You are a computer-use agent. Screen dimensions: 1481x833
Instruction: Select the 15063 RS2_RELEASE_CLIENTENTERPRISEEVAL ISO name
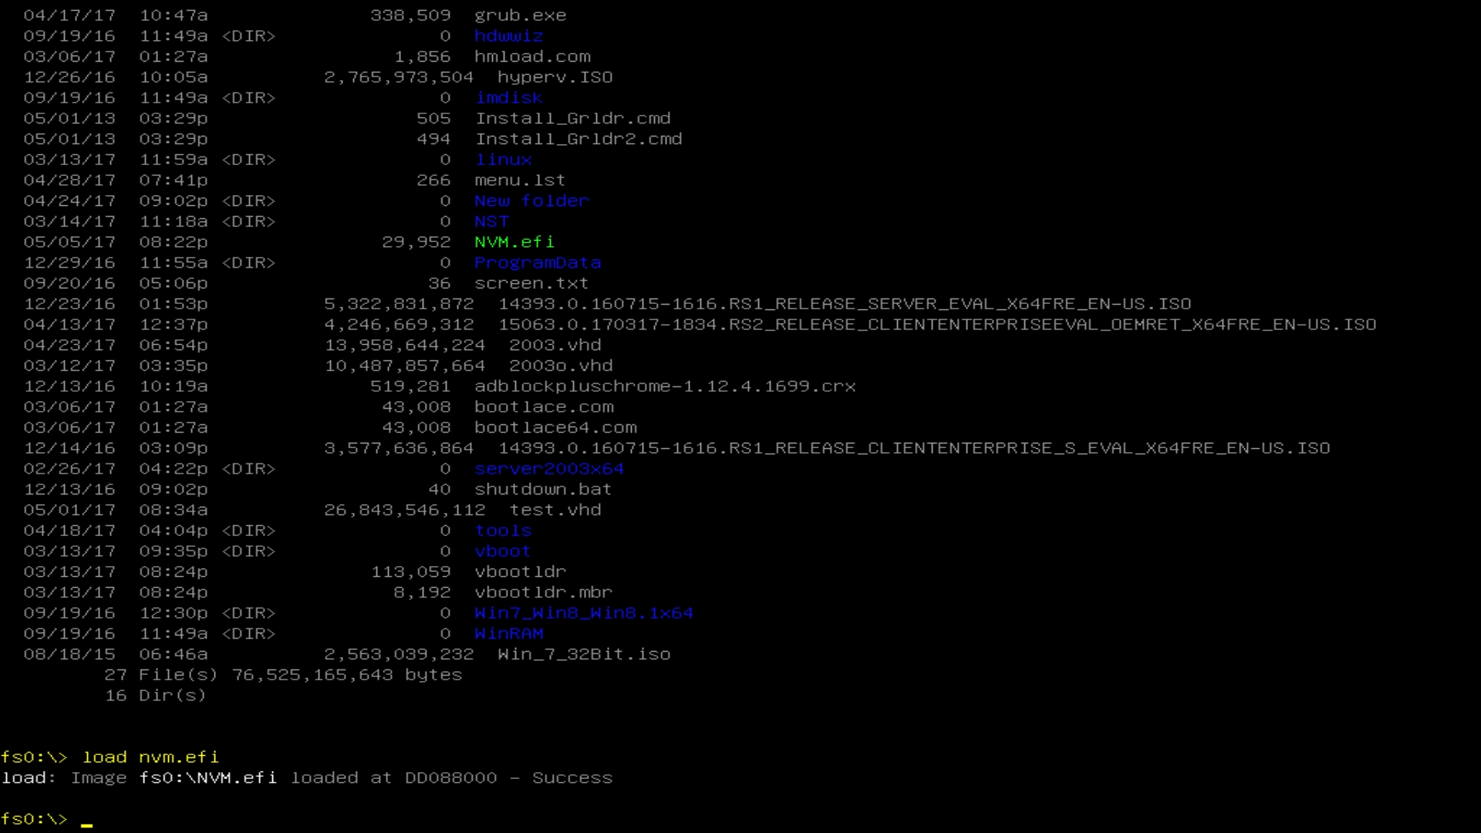(x=937, y=325)
